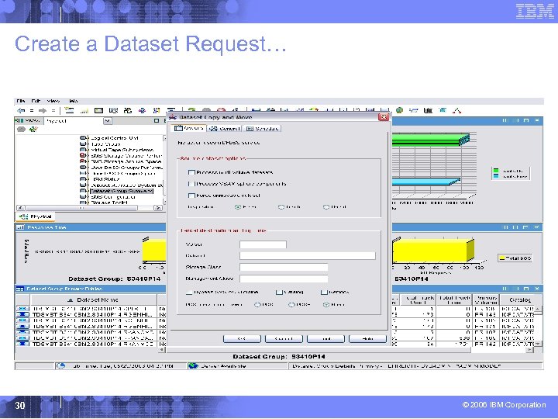Select the last Disposition radio button

point(326,207)
